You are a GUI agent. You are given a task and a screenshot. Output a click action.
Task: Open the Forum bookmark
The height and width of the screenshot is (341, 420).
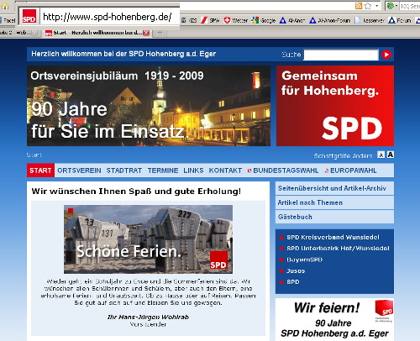(x=400, y=20)
